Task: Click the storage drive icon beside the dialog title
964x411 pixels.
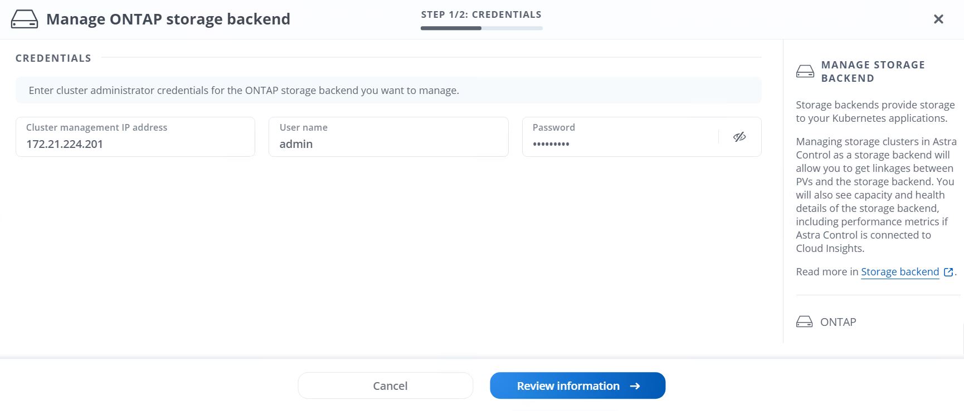Action: (25, 19)
